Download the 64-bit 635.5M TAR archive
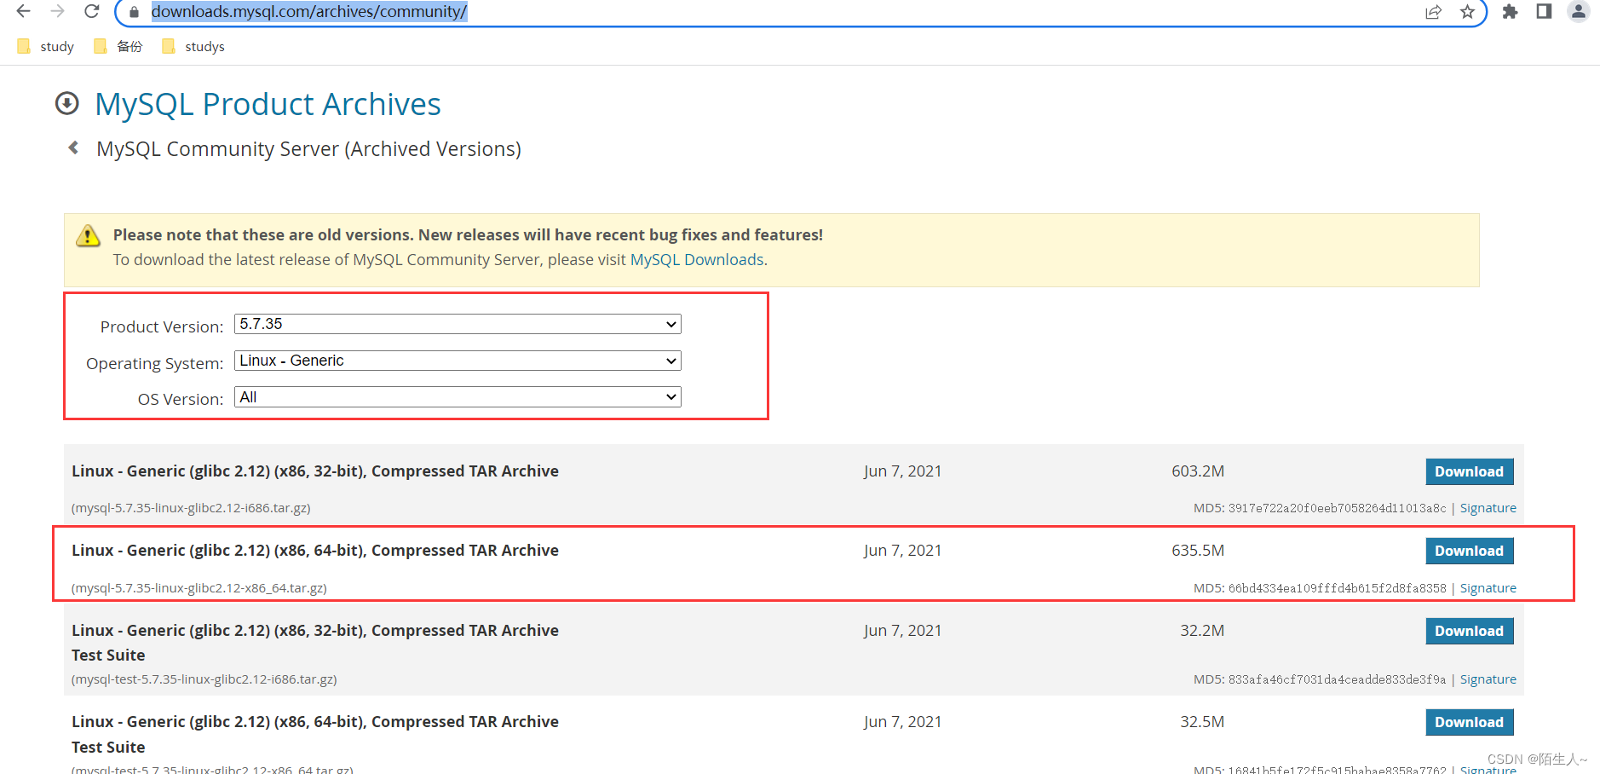 pyautogui.click(x=1469, y=551)
